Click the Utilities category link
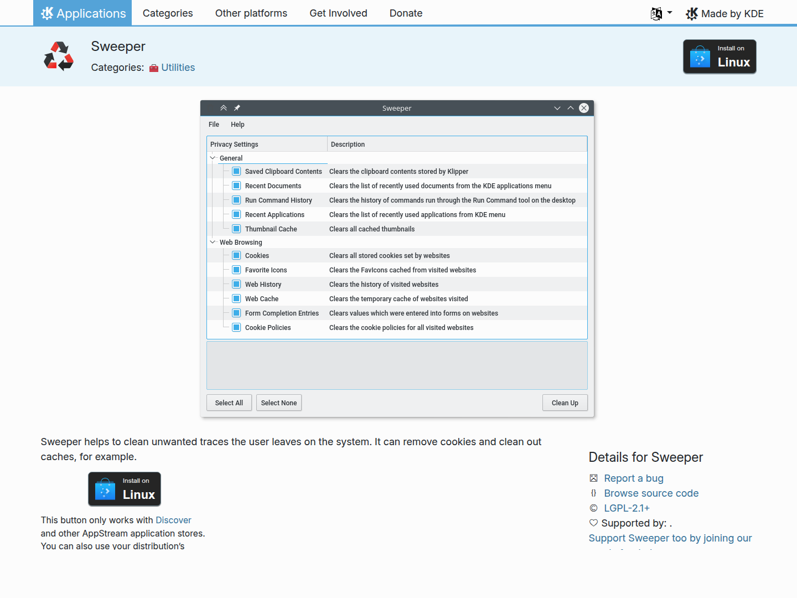797x598 pixels. [x=178, y=68]
